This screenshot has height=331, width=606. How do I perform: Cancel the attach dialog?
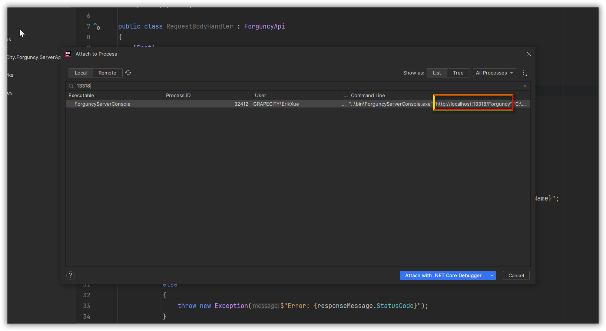click(x=516, y=275)
